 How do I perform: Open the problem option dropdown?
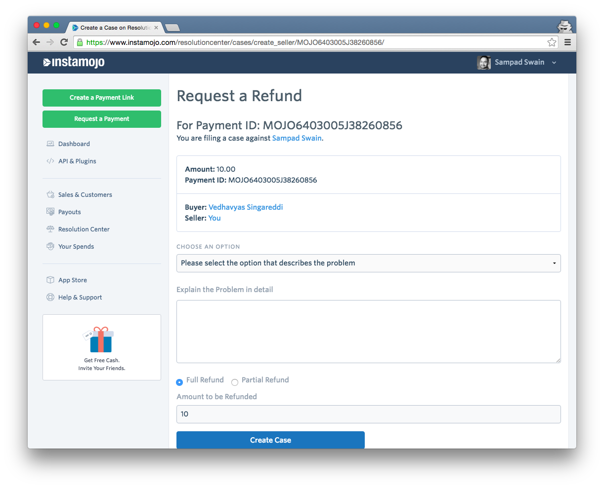[x=369, y=263]
